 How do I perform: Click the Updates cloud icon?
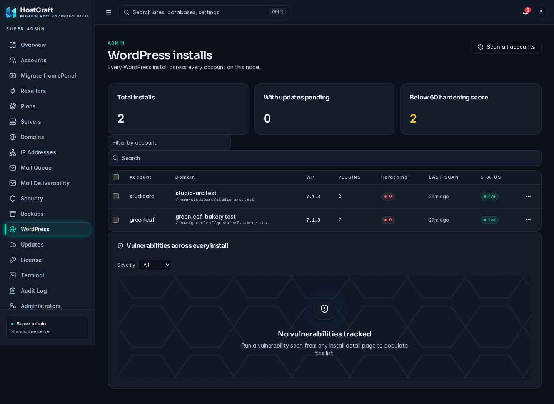tap(13, 245)
